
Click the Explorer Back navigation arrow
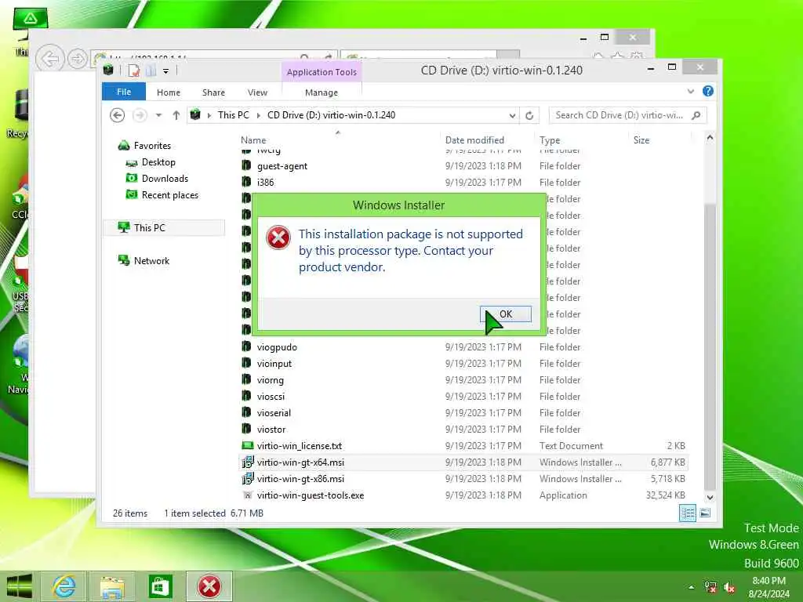pos(118,115)
